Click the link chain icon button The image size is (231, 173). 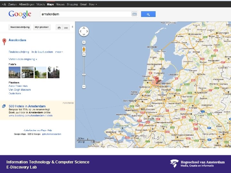(66, 28)
